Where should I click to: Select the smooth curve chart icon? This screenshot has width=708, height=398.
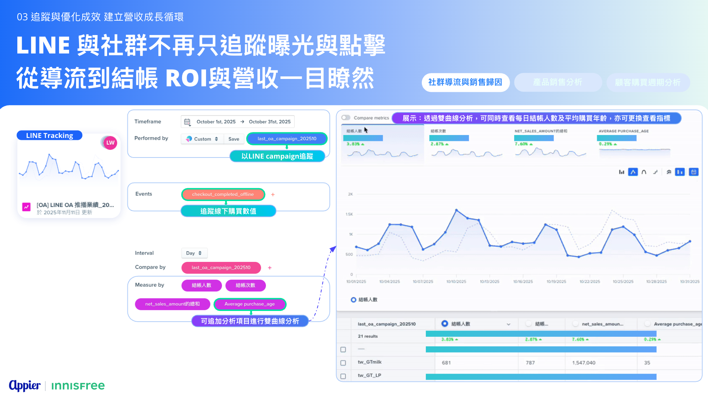[644, 172]
